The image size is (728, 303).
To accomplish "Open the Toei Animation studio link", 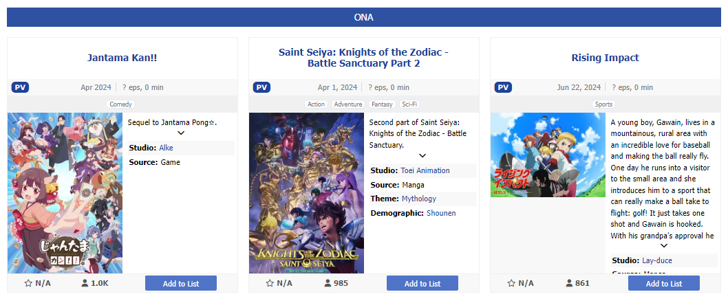I will click(425, 170).
